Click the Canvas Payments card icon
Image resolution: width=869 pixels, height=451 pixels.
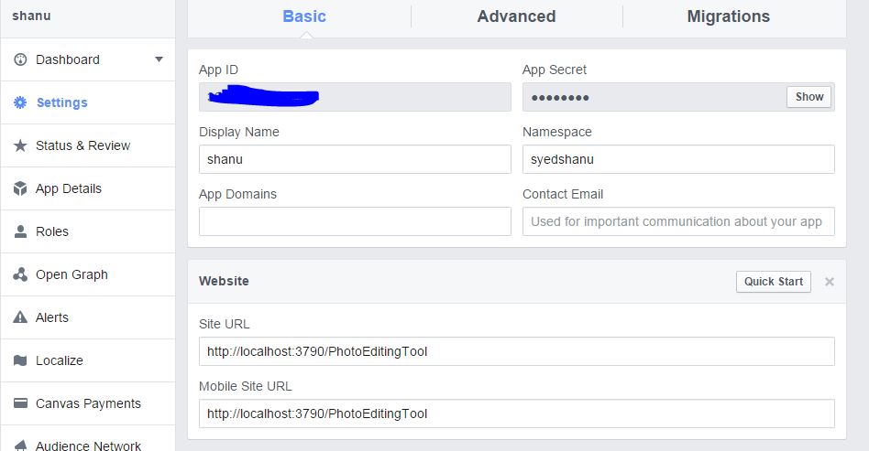(x=20, y=403)
